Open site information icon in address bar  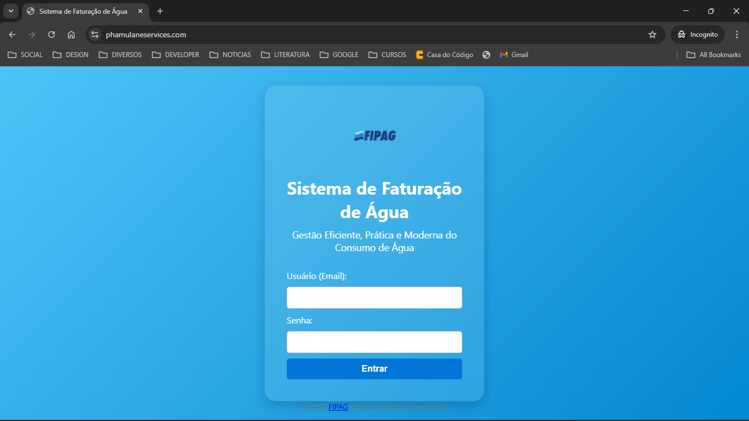tap(95, 35)
